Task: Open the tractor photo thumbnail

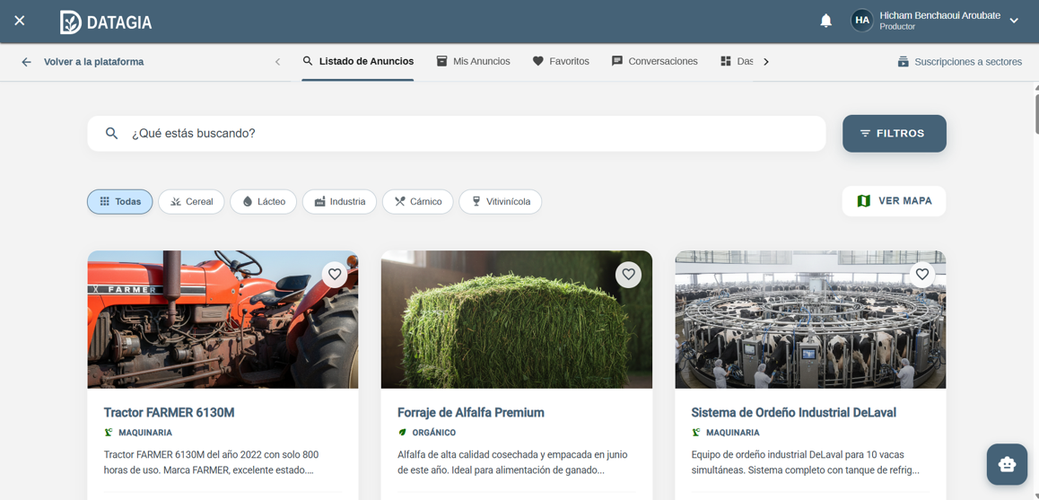Action: 223,319
